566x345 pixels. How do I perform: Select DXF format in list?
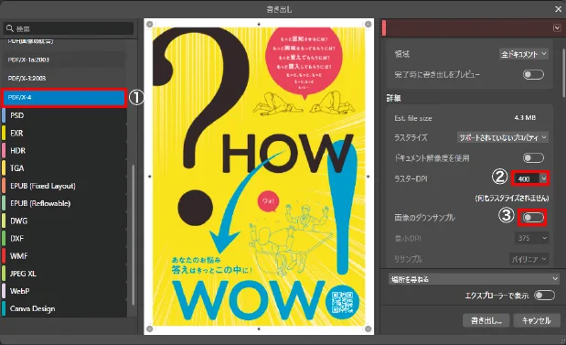pyautogui.click(x=63, y=239)
